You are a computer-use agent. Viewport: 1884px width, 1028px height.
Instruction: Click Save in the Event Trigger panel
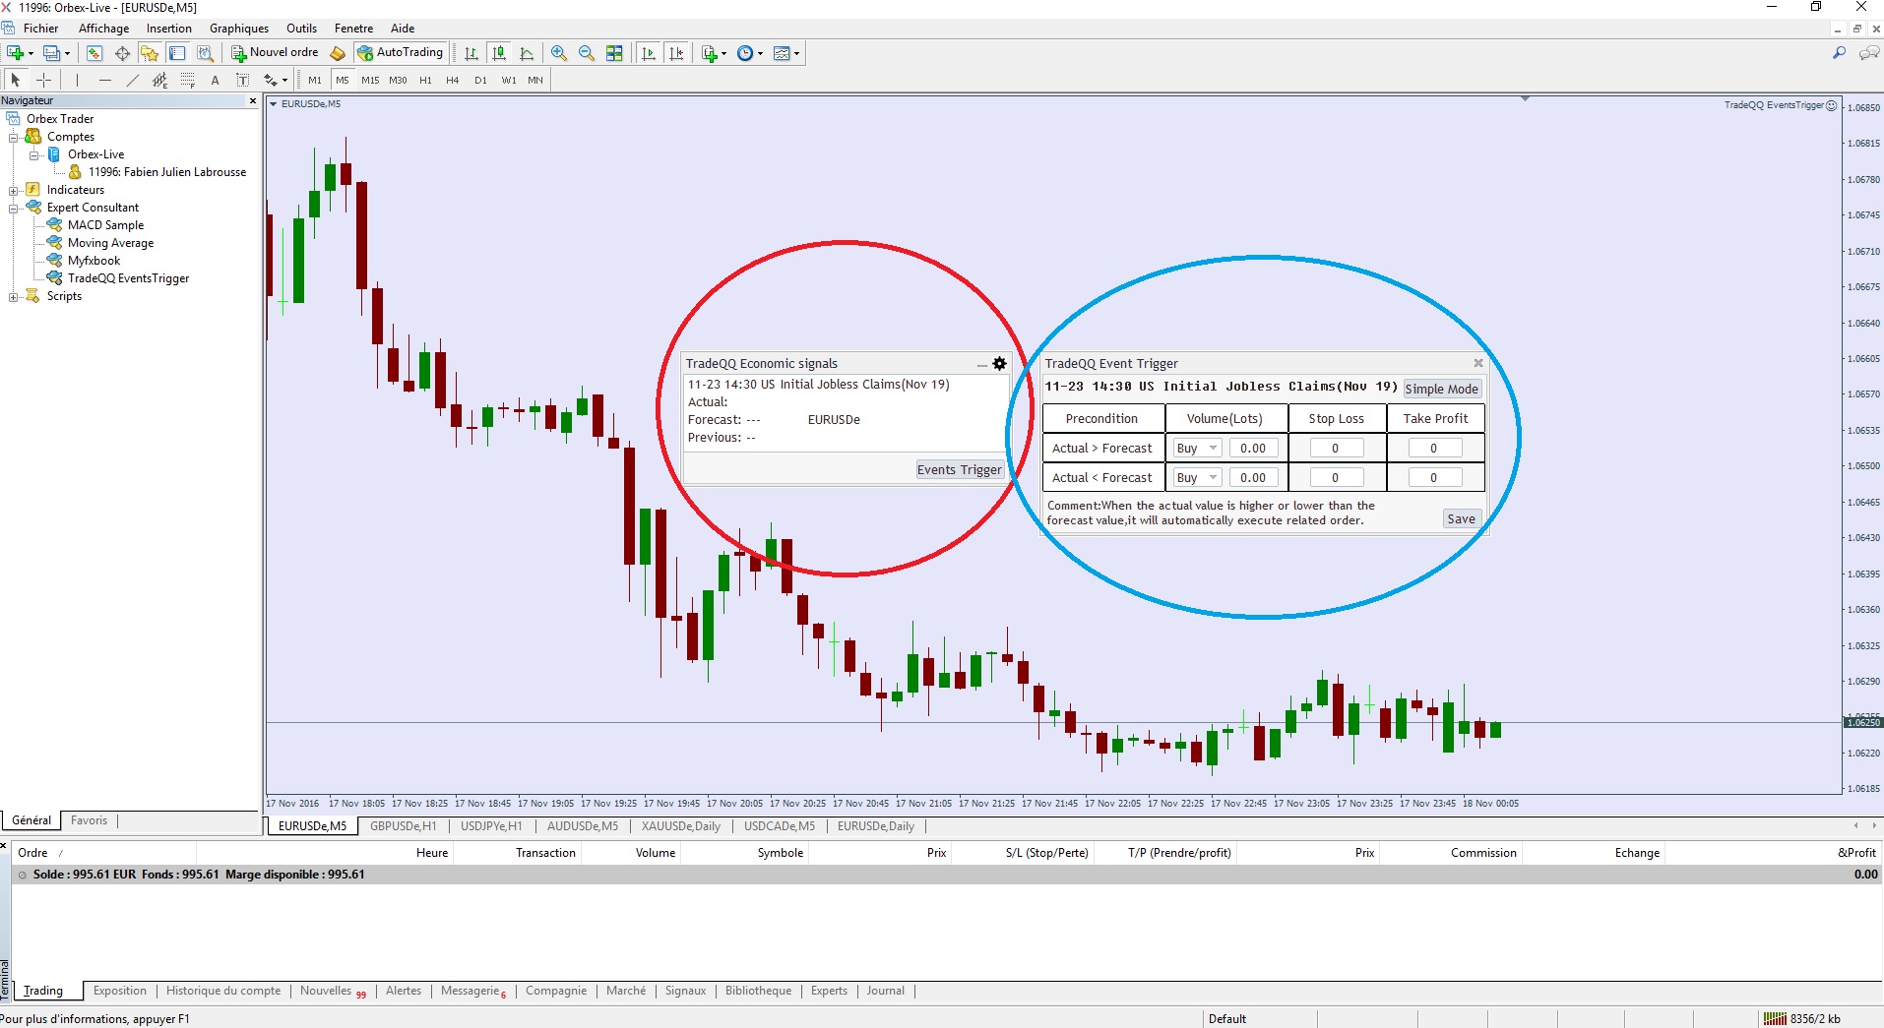pyautogui.click(x=1462, y=519)
